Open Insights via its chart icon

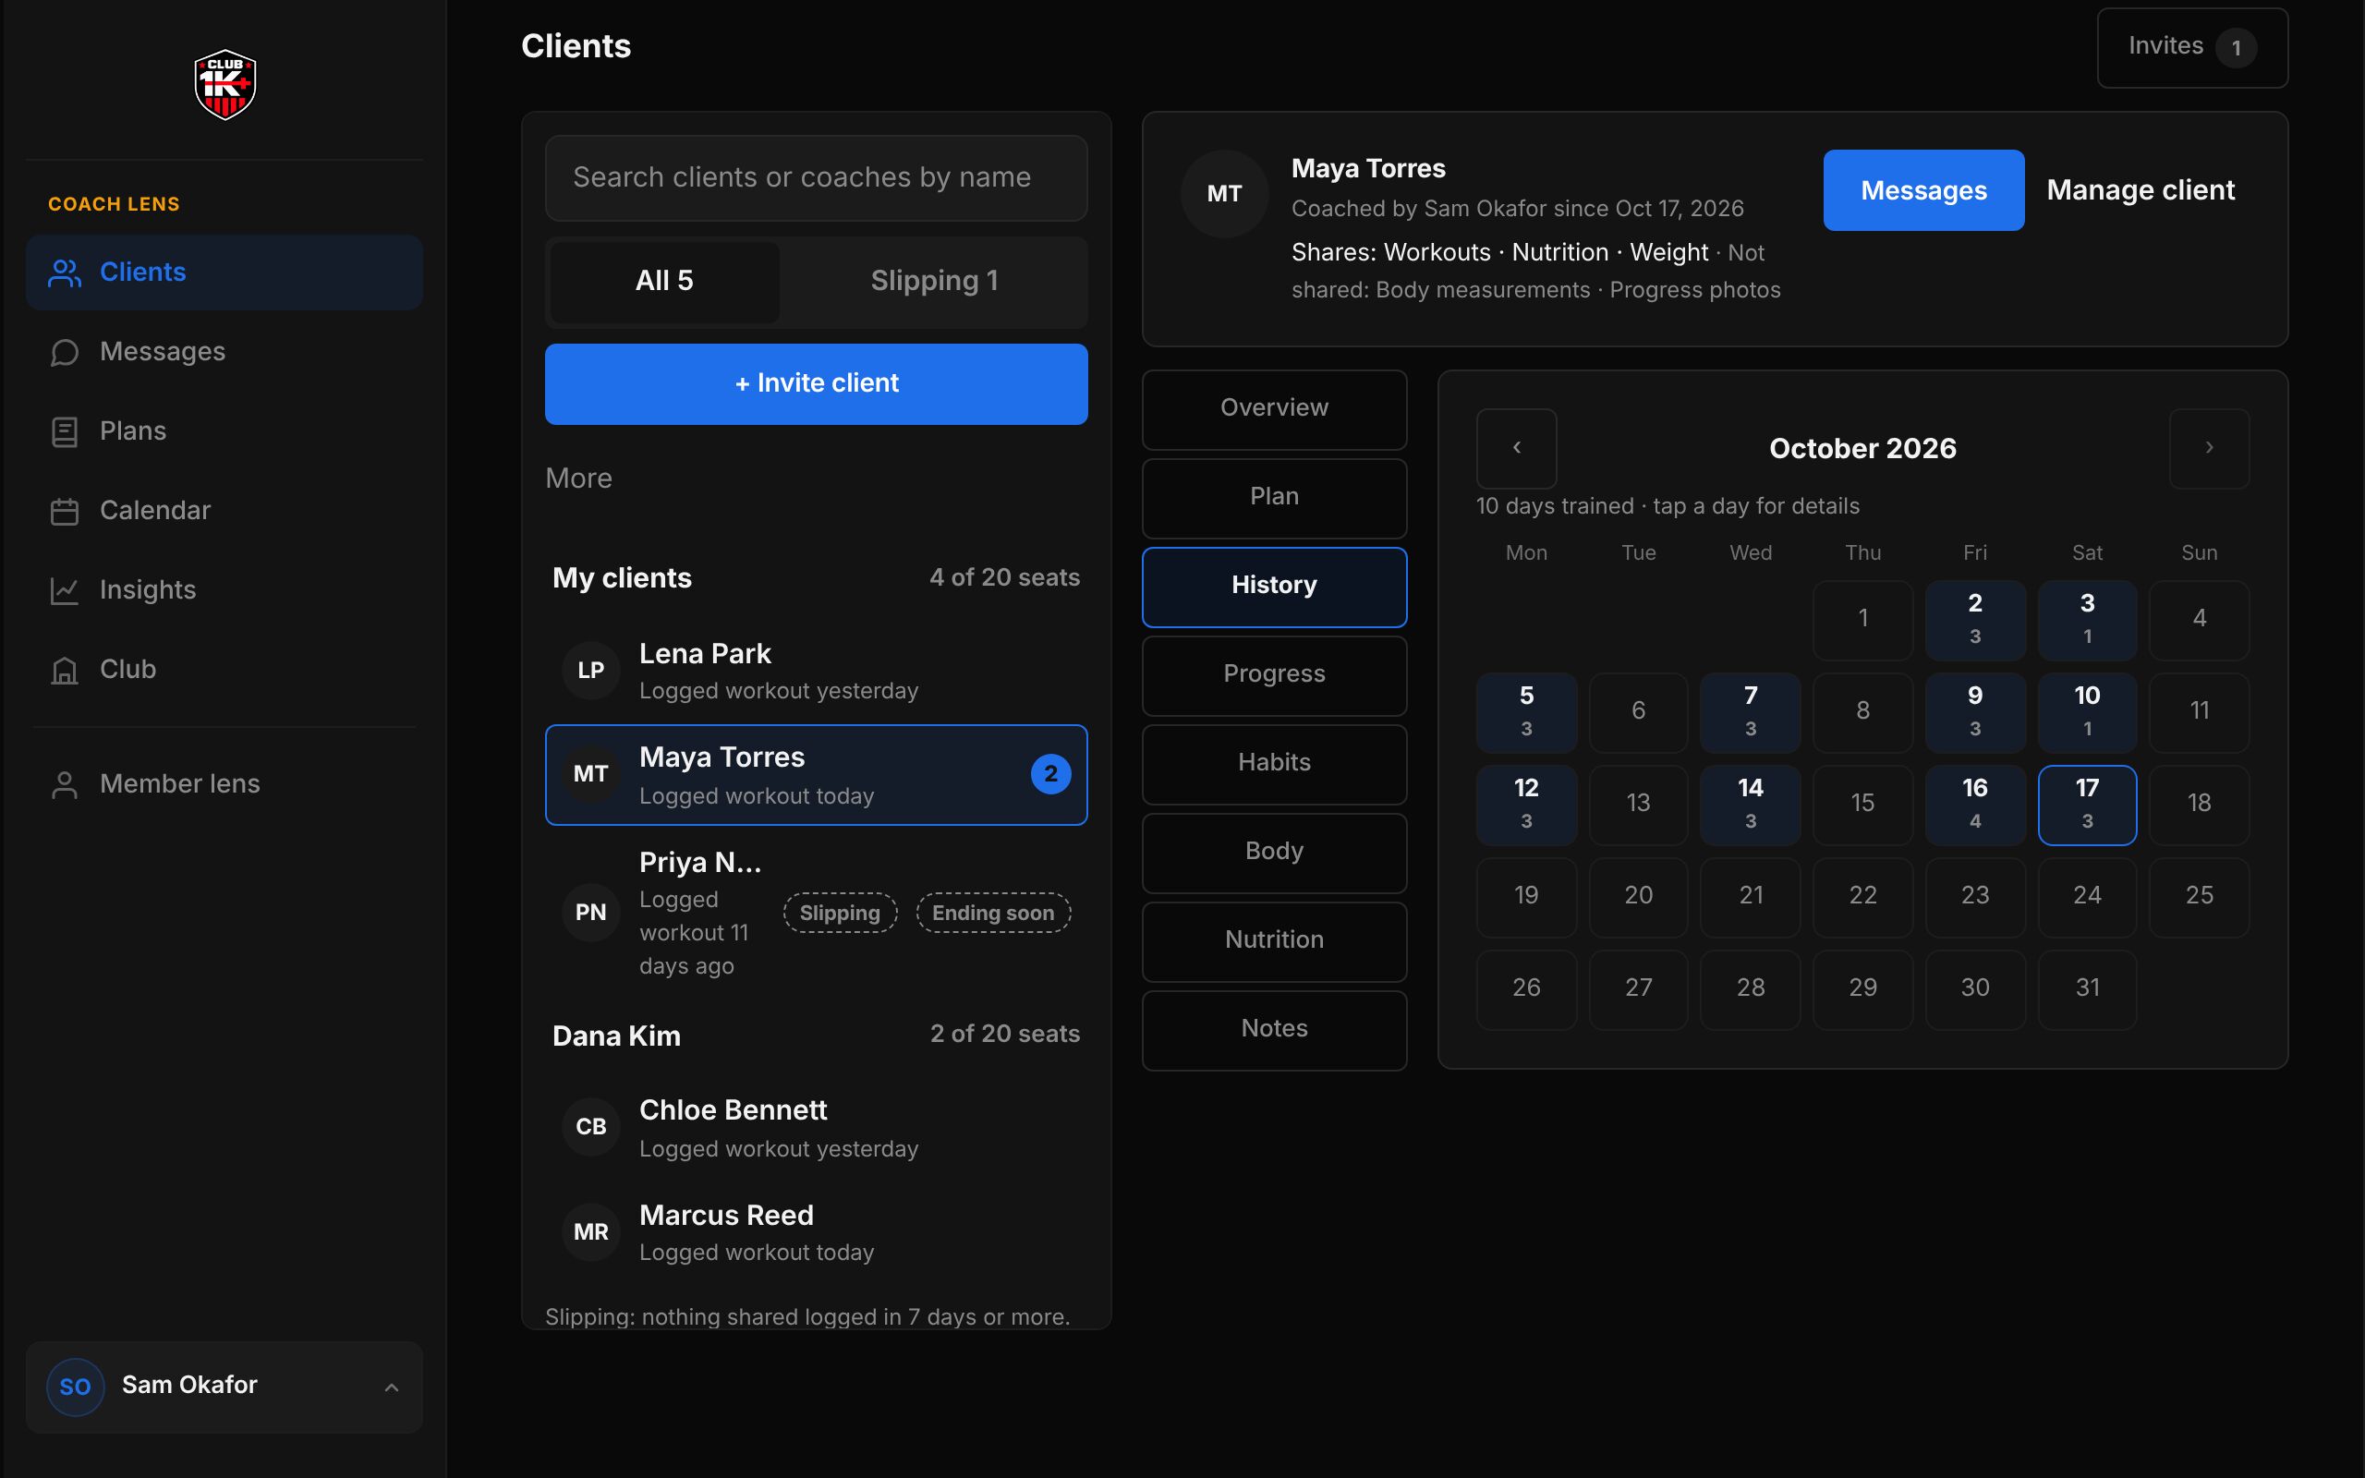(x=65, y=589)
